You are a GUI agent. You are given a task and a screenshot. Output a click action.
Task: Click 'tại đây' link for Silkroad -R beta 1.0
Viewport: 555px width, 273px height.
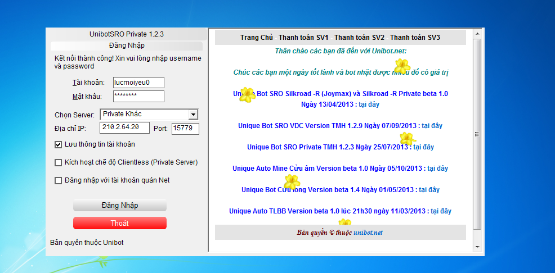point(369,104)
